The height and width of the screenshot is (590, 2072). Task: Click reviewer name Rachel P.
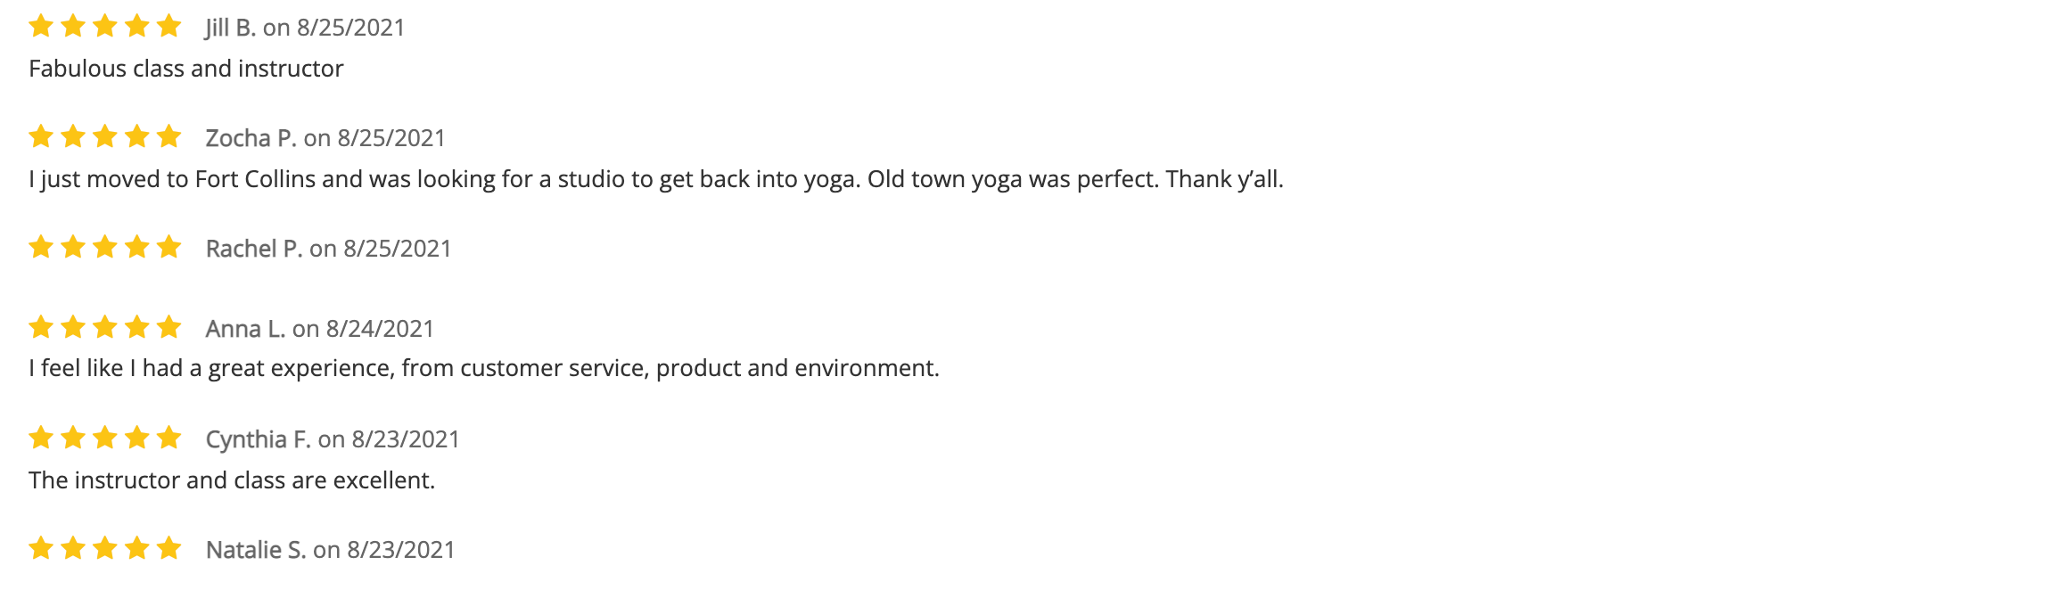(254, 249)
